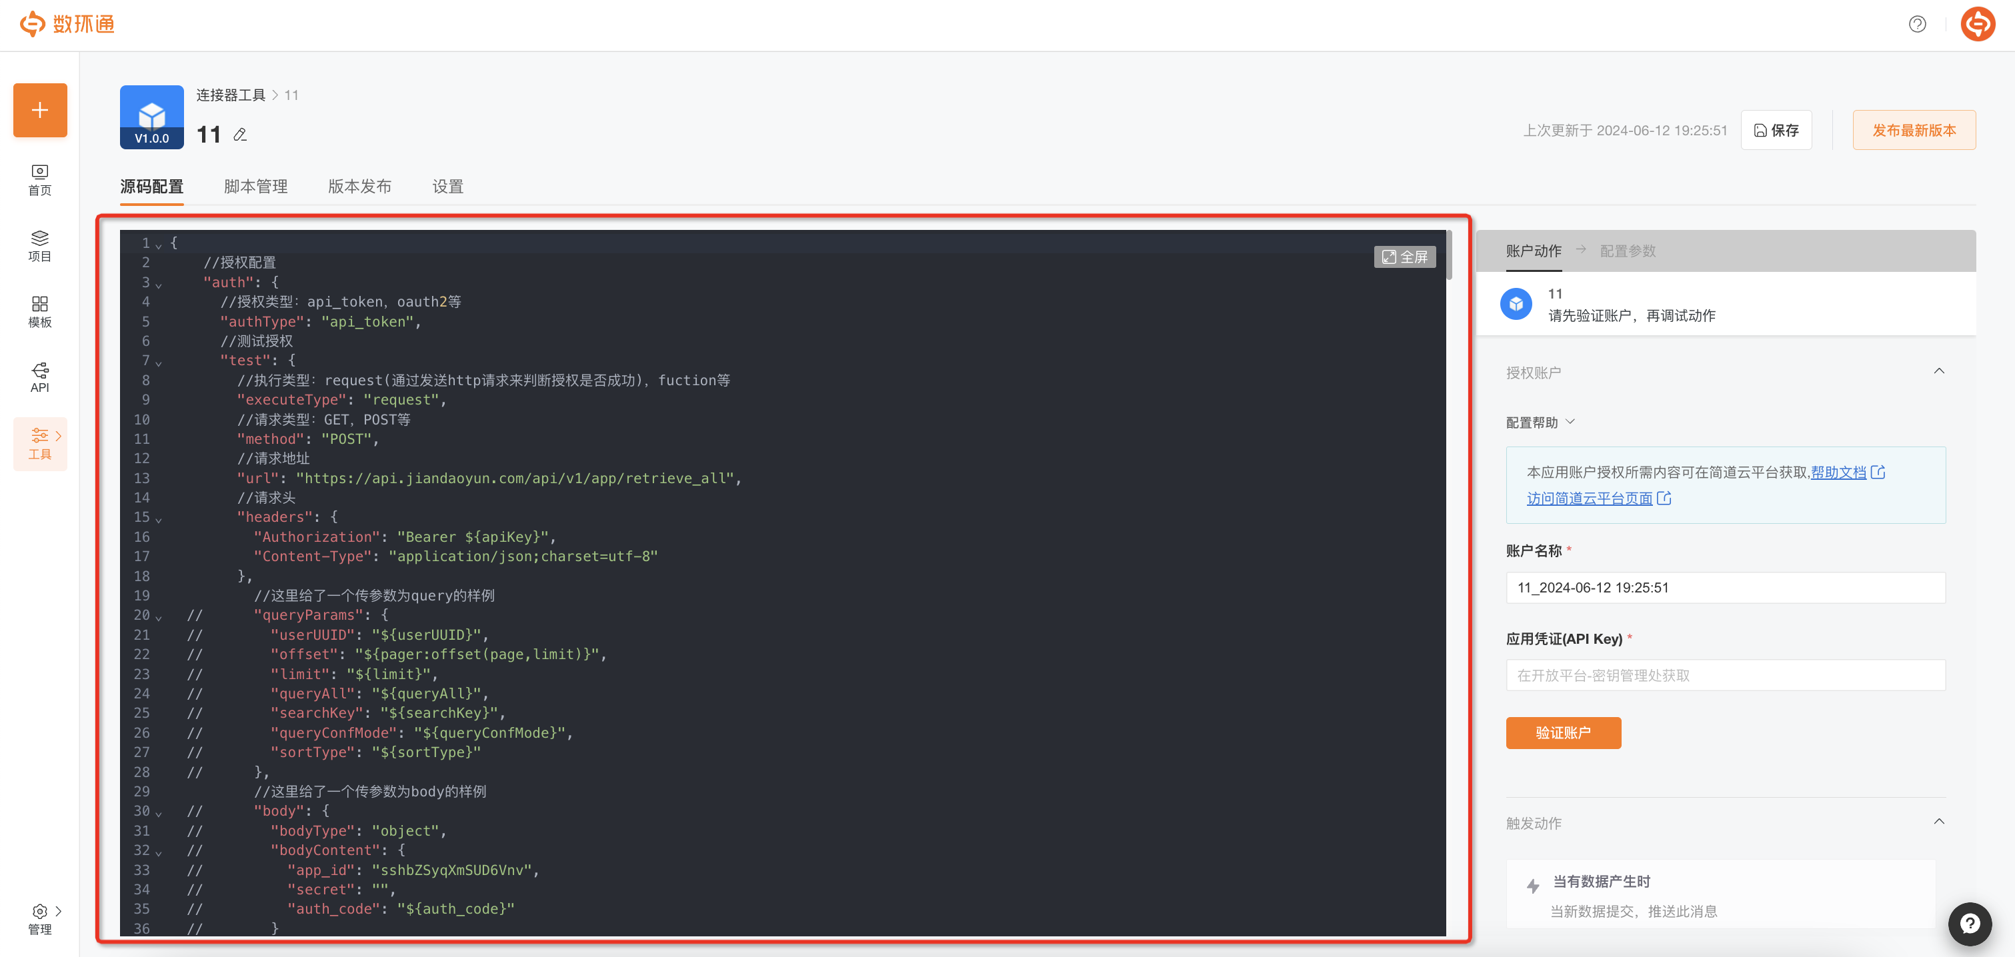2015x957 pixels.
Task: Click the "app_id" code line
Action: [x=413, y=870]
